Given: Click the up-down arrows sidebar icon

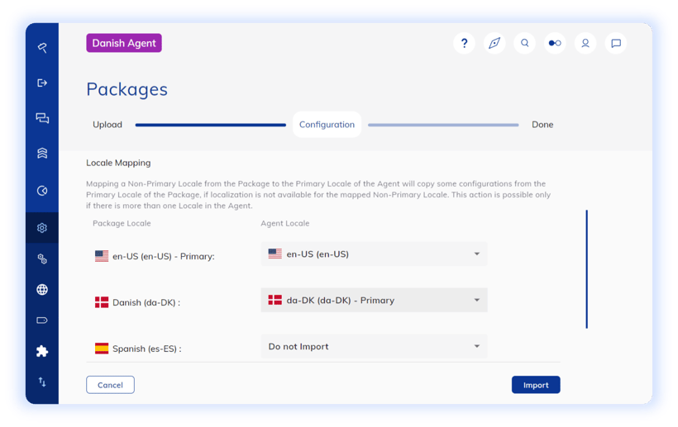Looking at the screenshot, I should pos(42,382).
